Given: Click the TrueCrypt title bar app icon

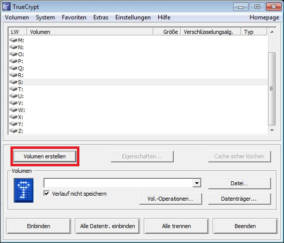Looking at the screenshot, I should [6, 6].
